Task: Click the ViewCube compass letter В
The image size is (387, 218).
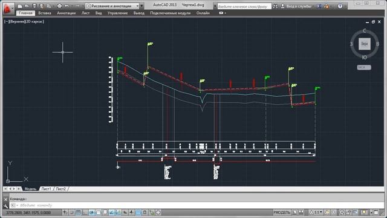Action: click(377, 44)
